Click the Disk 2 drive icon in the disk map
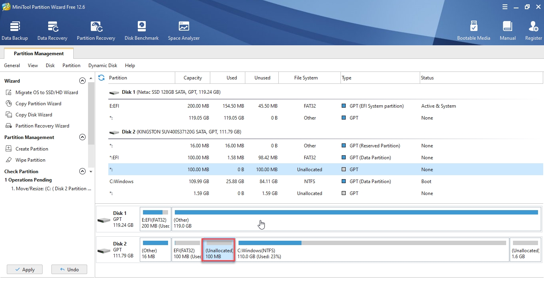This screenshot has width=544, height=286. 104,251
